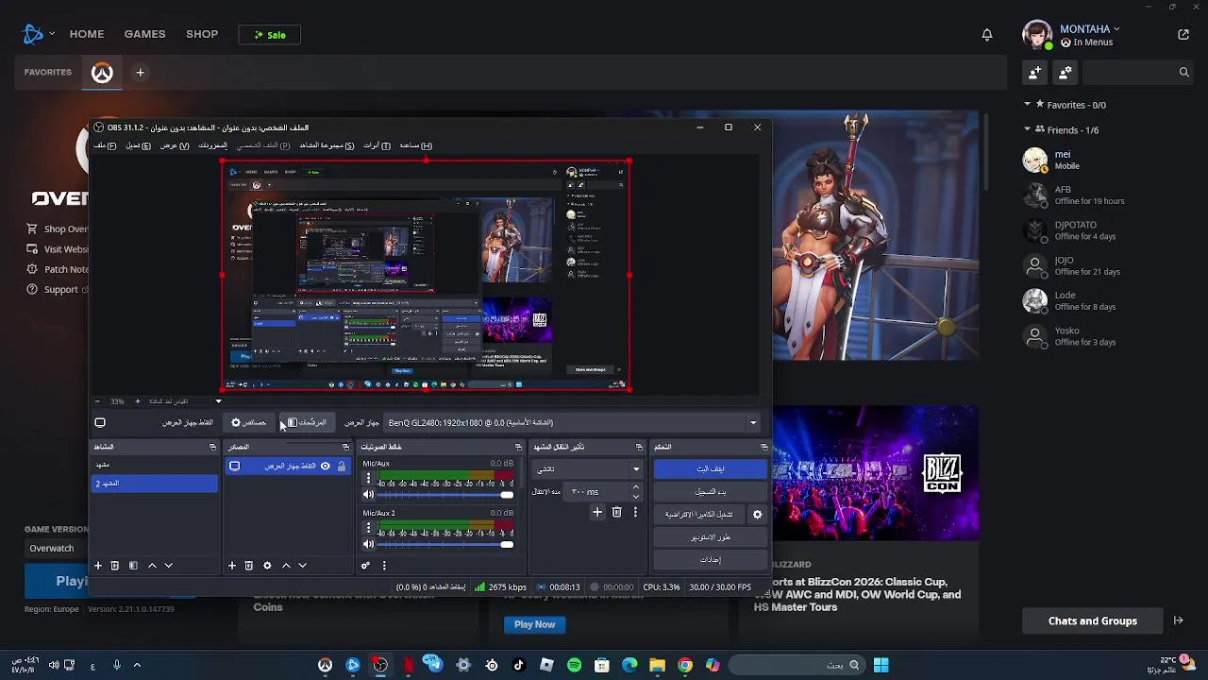The width and height of the screenshot is (1208, 680).
Task: Open TikTok from the taskbar
Action: click(x=518, y=666)
